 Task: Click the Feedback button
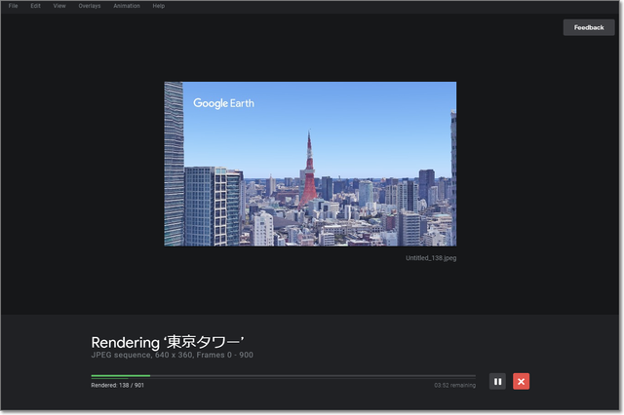[588, 27]
